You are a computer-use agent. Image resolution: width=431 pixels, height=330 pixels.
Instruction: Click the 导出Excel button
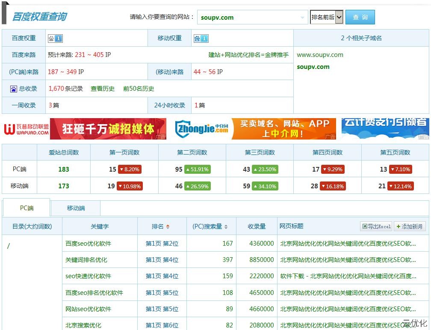coord(376,226)
